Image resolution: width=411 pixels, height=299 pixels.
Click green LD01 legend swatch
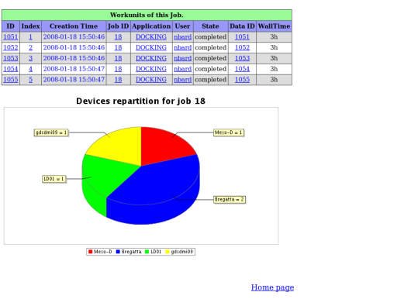(x=147, y=252)
